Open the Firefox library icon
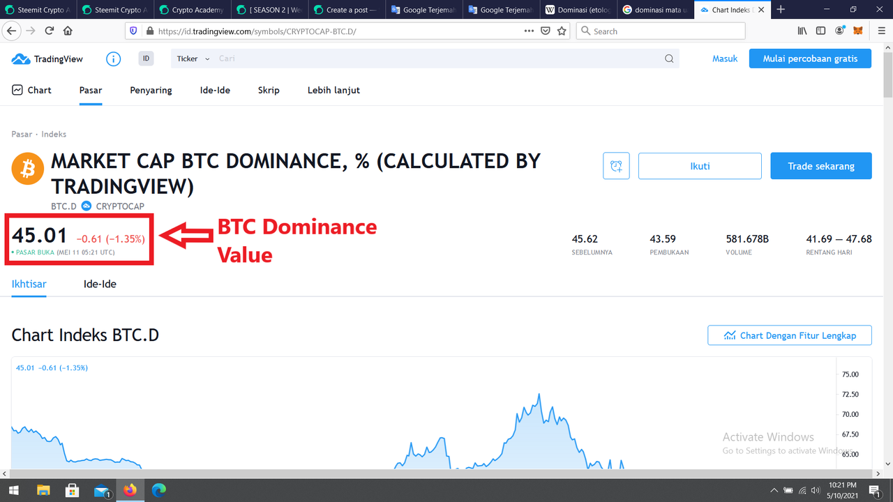This screenshot has height=502, width=893. (x=803, y=31)
